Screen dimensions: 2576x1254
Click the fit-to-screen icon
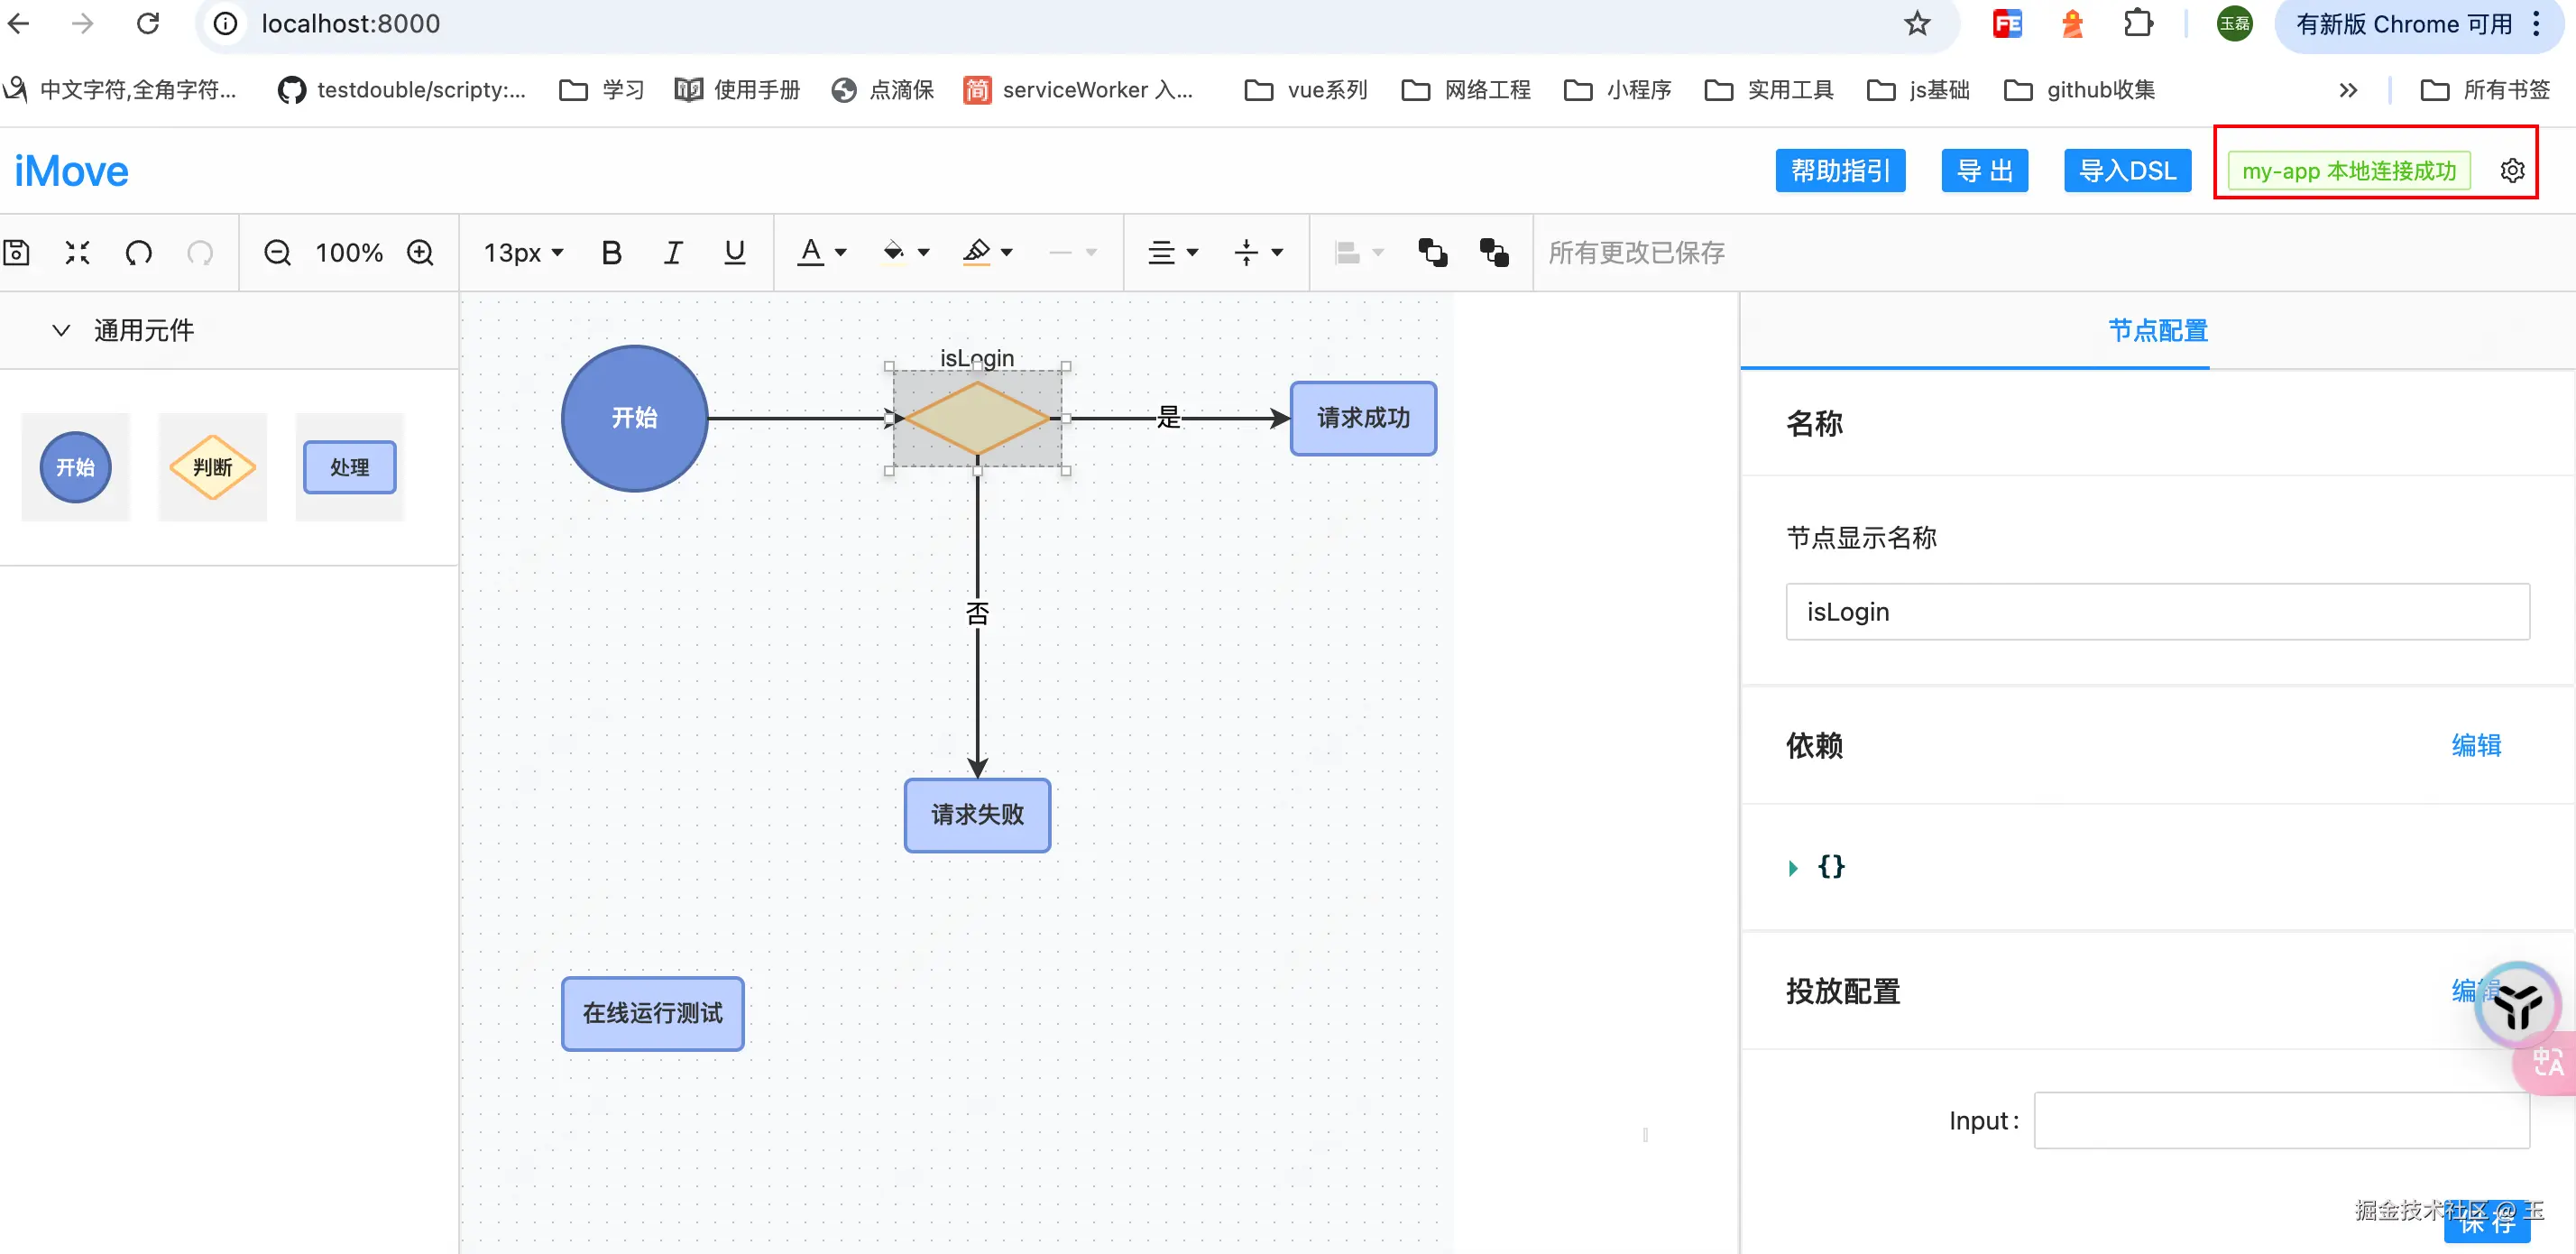coord(78,253)
